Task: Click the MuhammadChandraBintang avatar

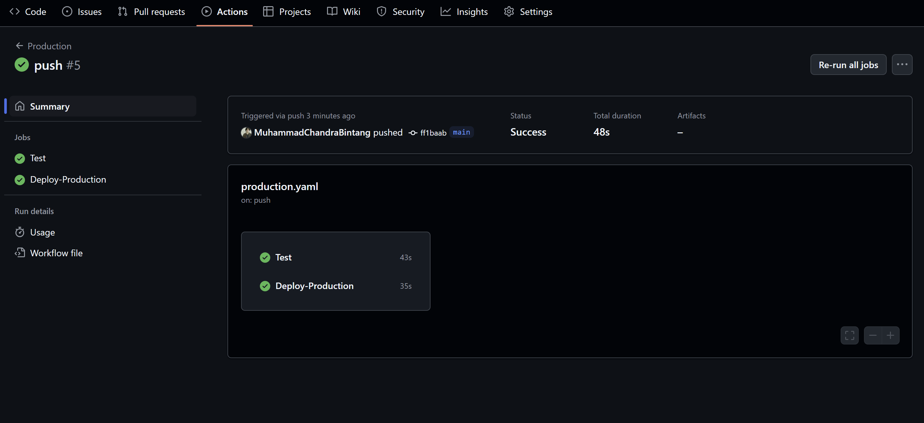Action: coord(246,132)
